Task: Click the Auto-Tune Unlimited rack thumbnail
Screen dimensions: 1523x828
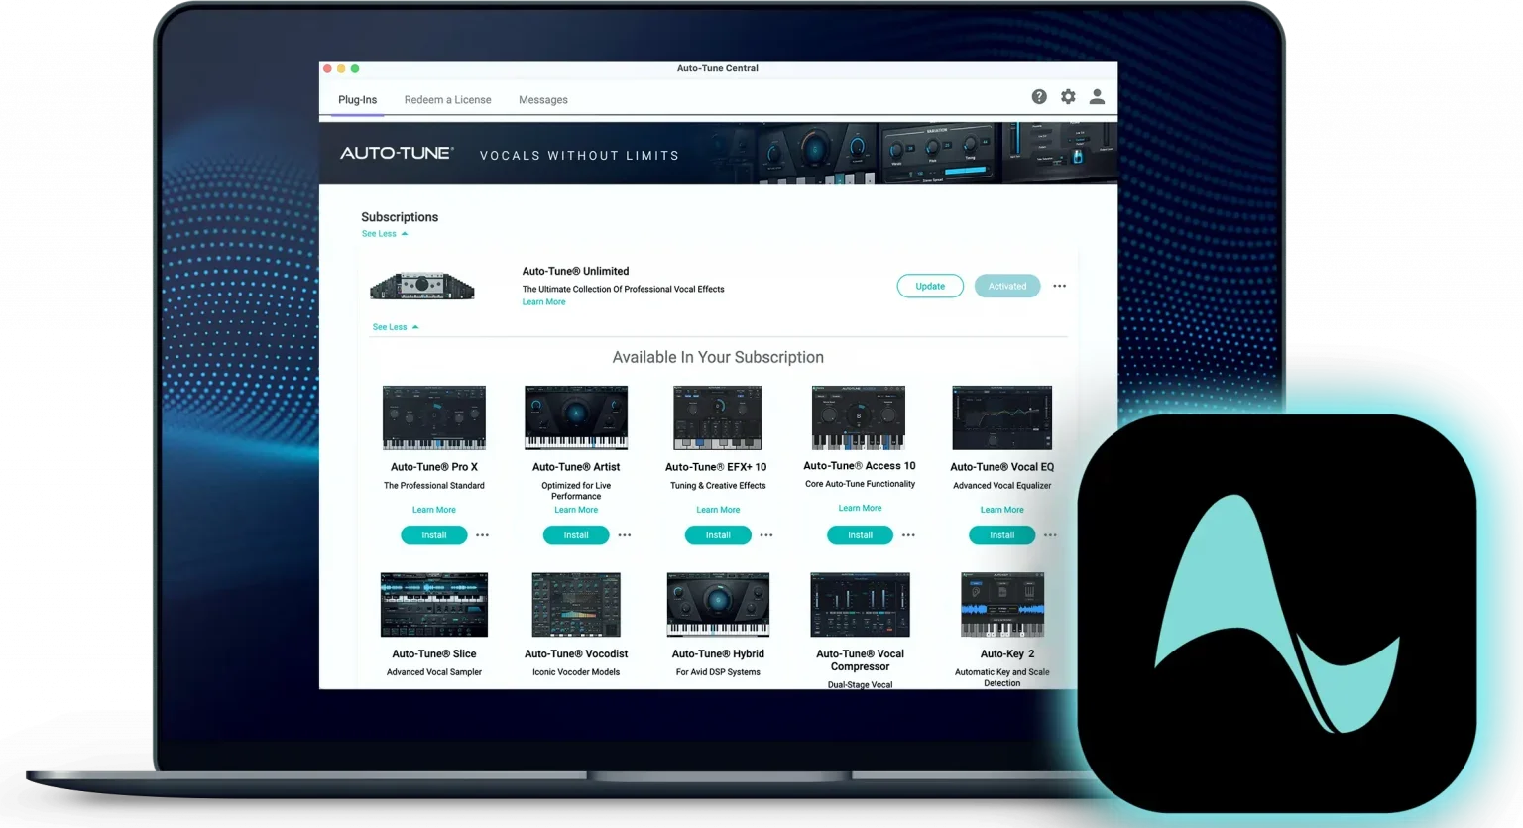Action: [x=422, y=287]
